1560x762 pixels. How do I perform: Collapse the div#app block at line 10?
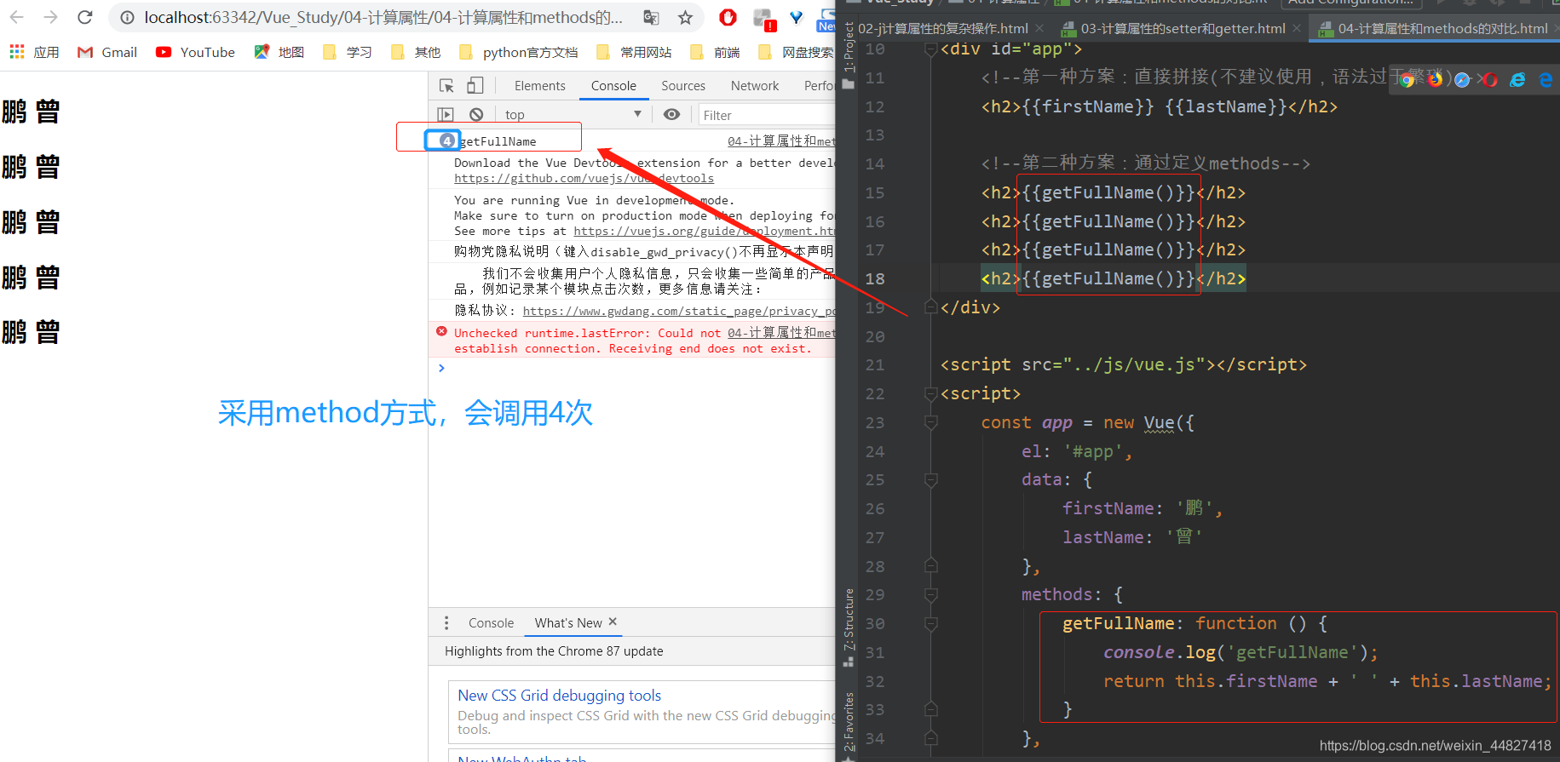pos(931,50)
